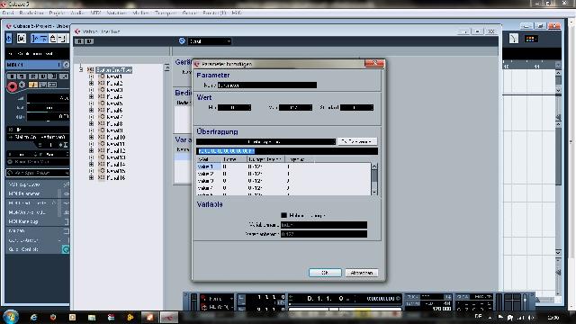
Task: Click the orange musical note icon in inspector
Action: (x=33, y=85)
